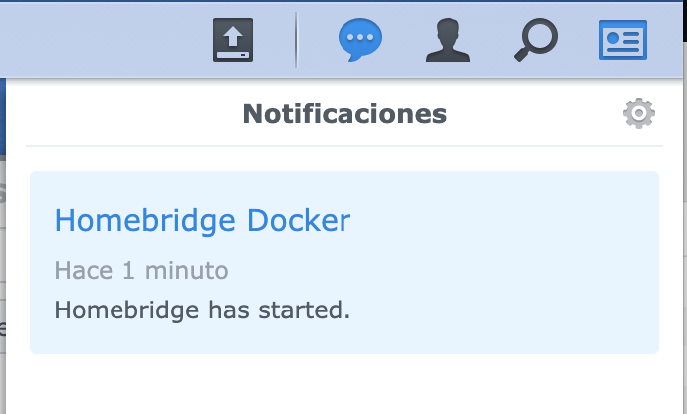Image resolution: width=687 pixels, height=414 pixels.
Task: Click empty space right of "Homebridge has started."
Action: 498,310
